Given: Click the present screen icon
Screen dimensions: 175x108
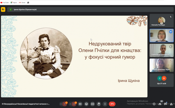Looking at the screenshot, I should point(92,104).
